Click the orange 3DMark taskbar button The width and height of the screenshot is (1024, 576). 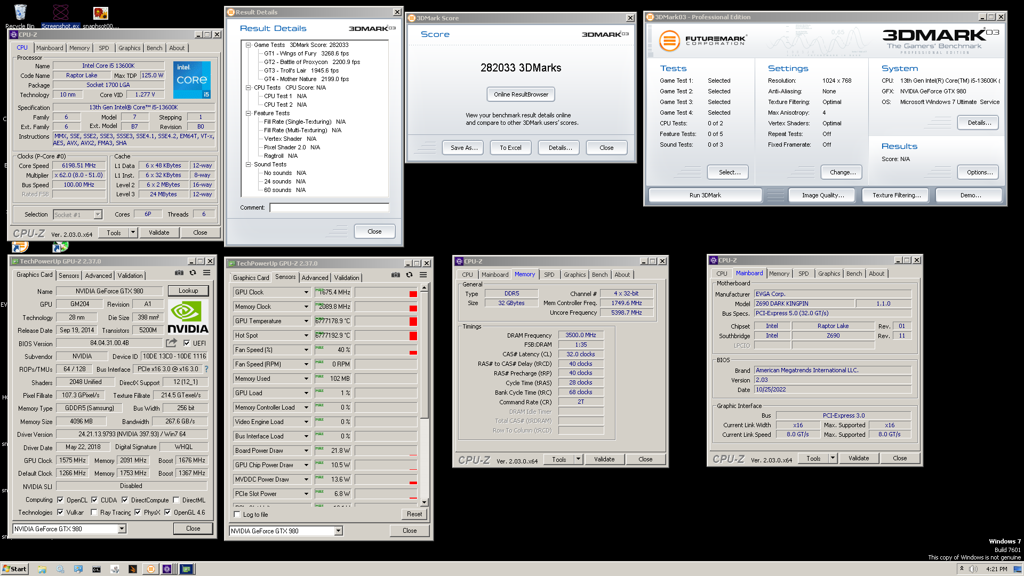pyautogui.click(x=151, y=569)
